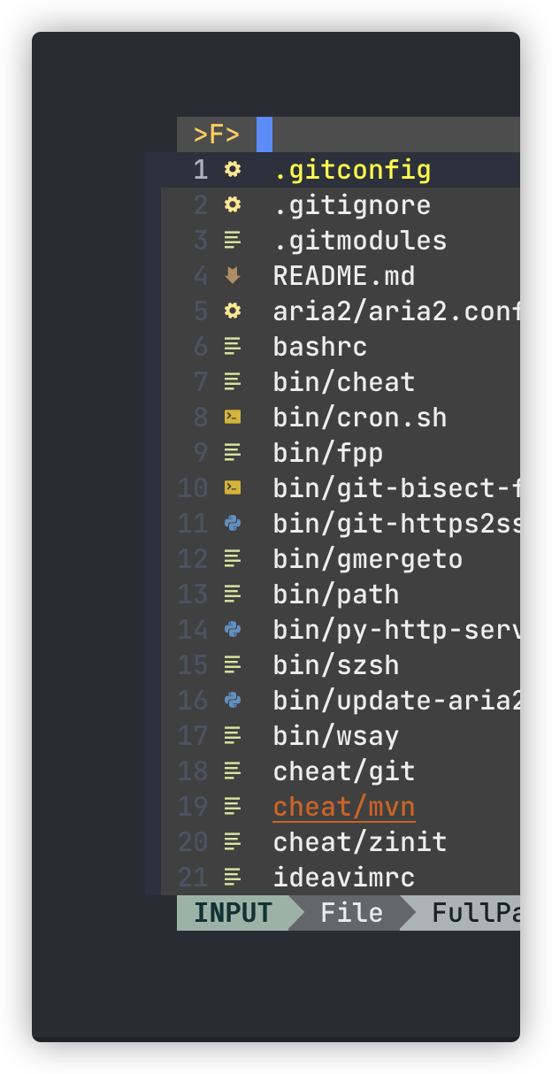Select the Python icon next to bin/git-https2ss
Image resolution: width=552 pixels, height=1074 pixels.
pos(232,523)
